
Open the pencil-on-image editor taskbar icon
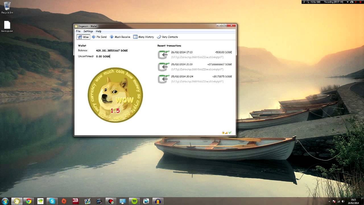(x=87, y=201)
